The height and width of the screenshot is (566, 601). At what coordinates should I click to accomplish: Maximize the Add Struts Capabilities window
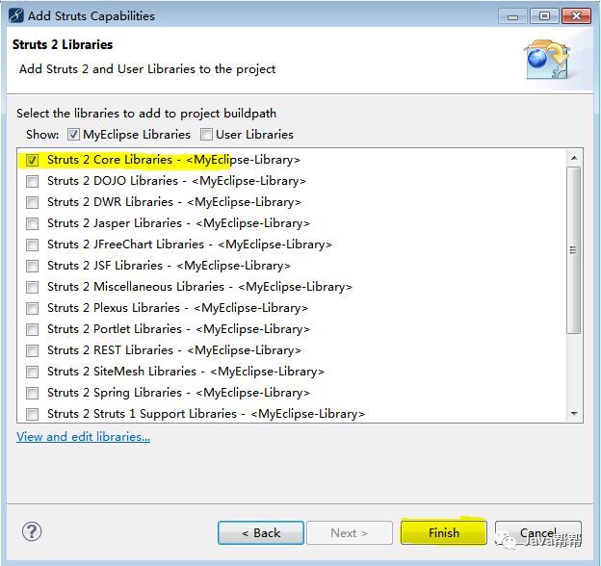click(544, 16)
